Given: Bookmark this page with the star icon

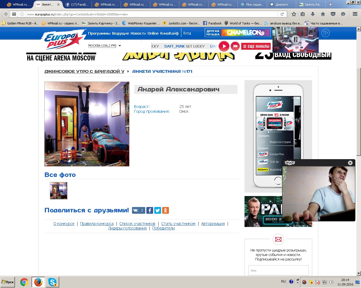Looking at the screenshot, I should click(x=294, y=14).
